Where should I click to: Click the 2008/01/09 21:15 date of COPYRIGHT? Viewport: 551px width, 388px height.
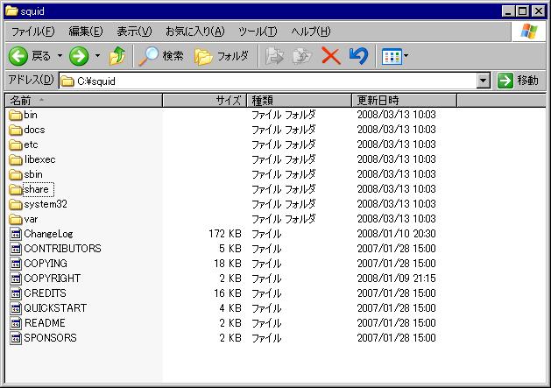(x=396, y=279)
